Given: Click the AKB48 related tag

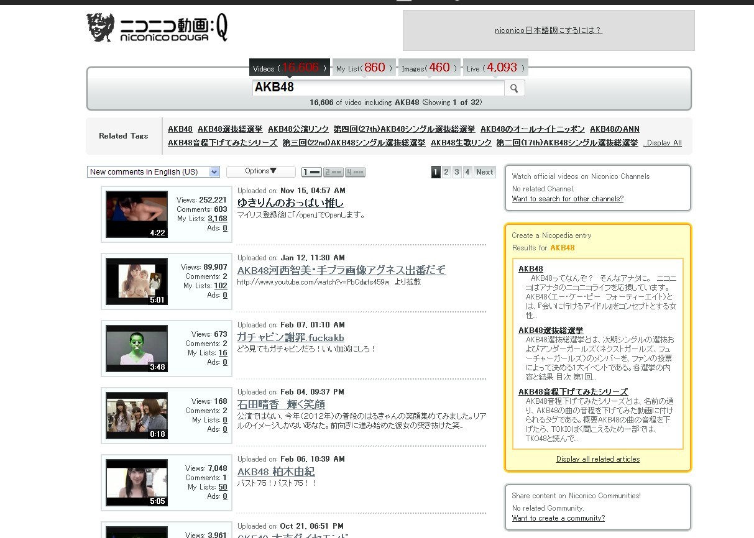Looking at the screenshot, I should point(180,129).
